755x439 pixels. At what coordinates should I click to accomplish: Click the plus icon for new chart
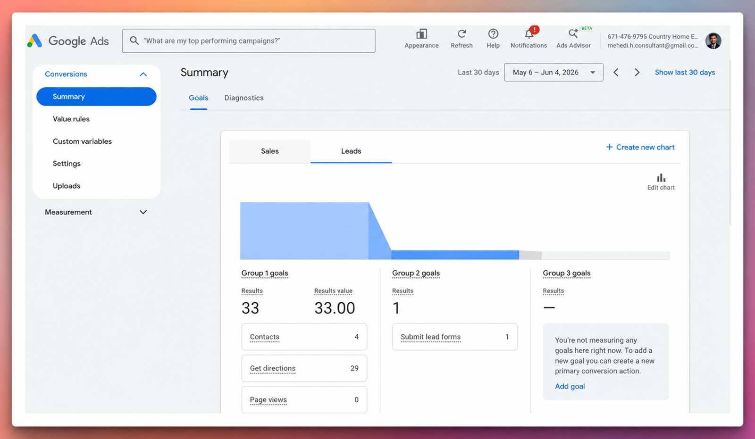(609, 147)
